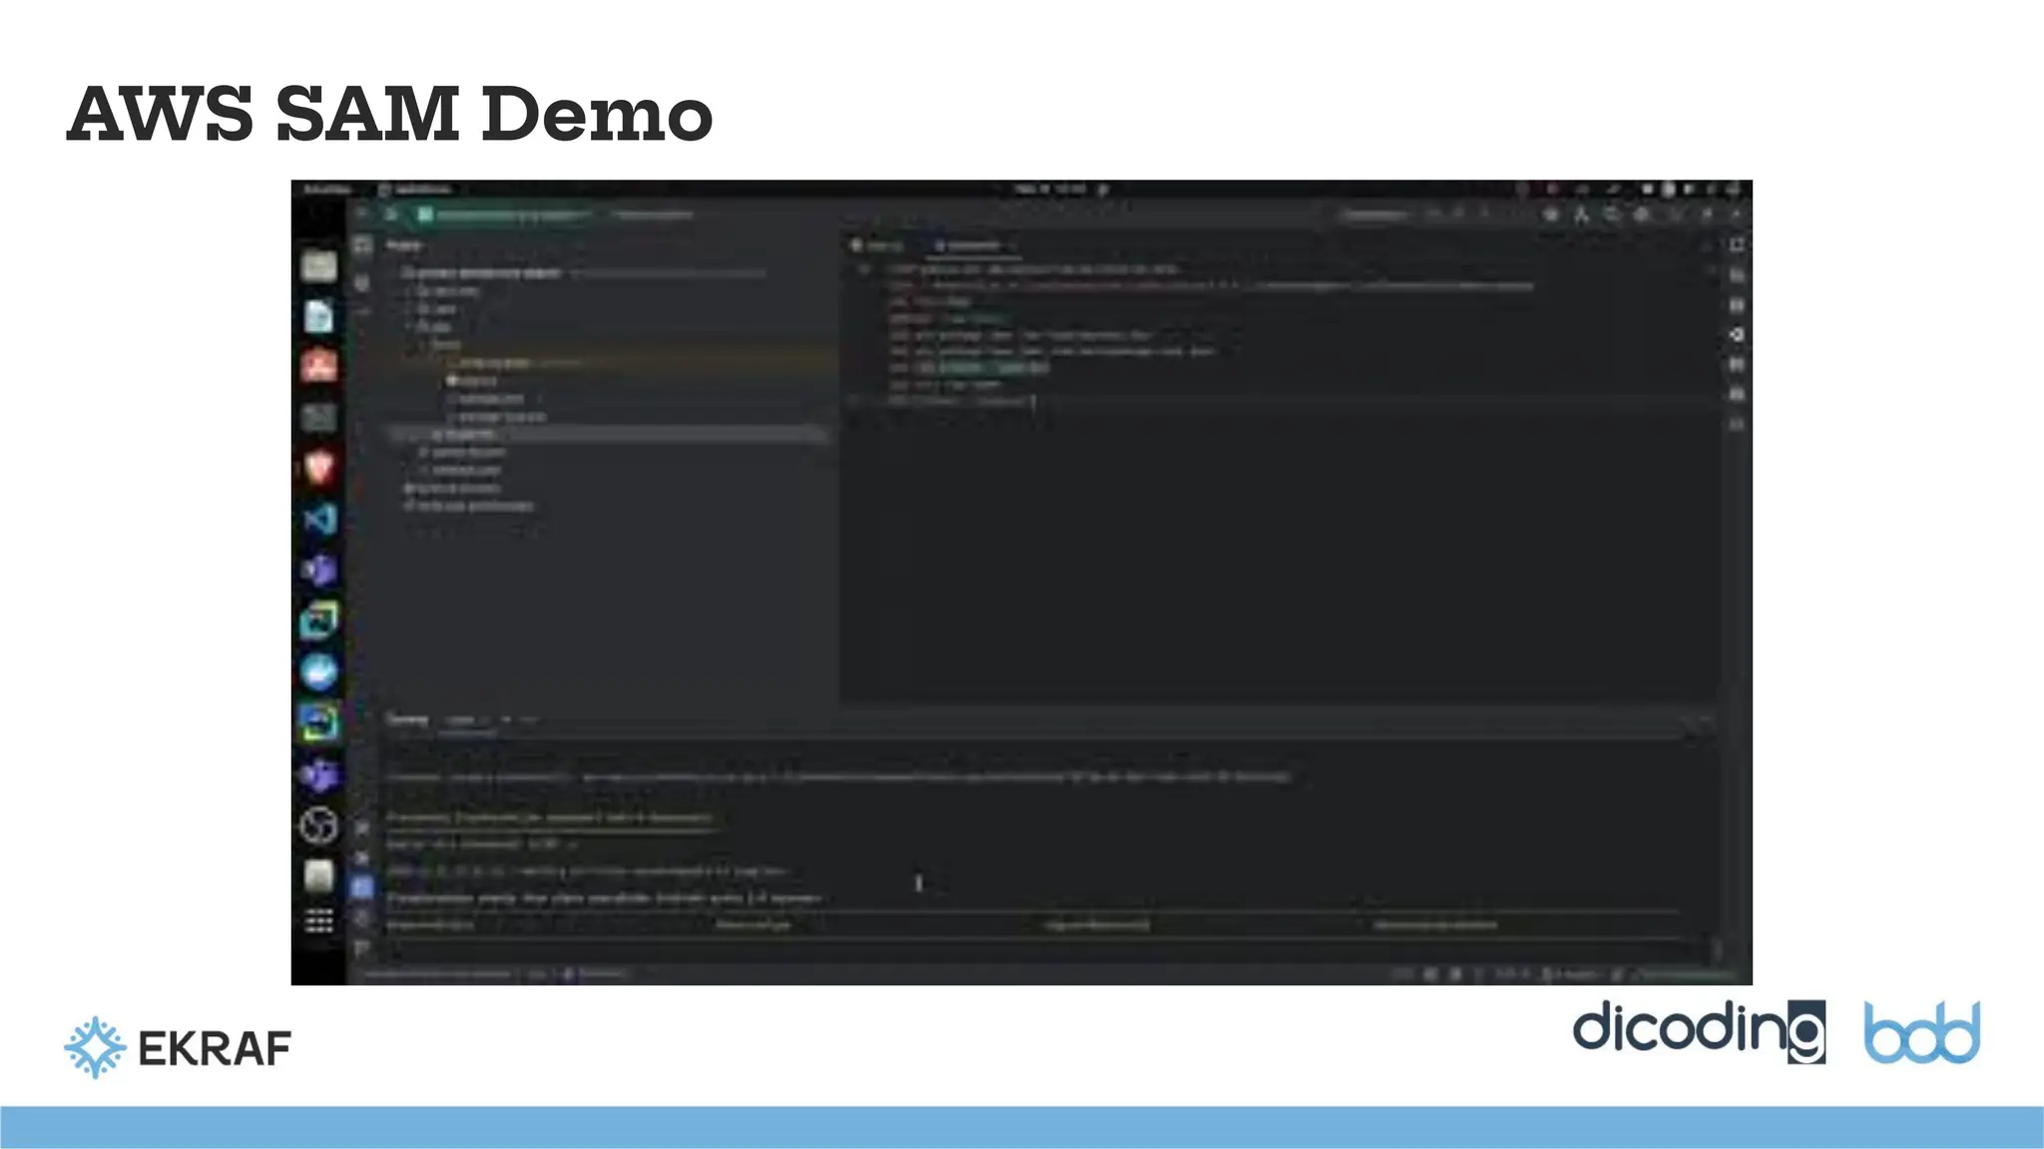Open the clock in the top bar

1050,189
